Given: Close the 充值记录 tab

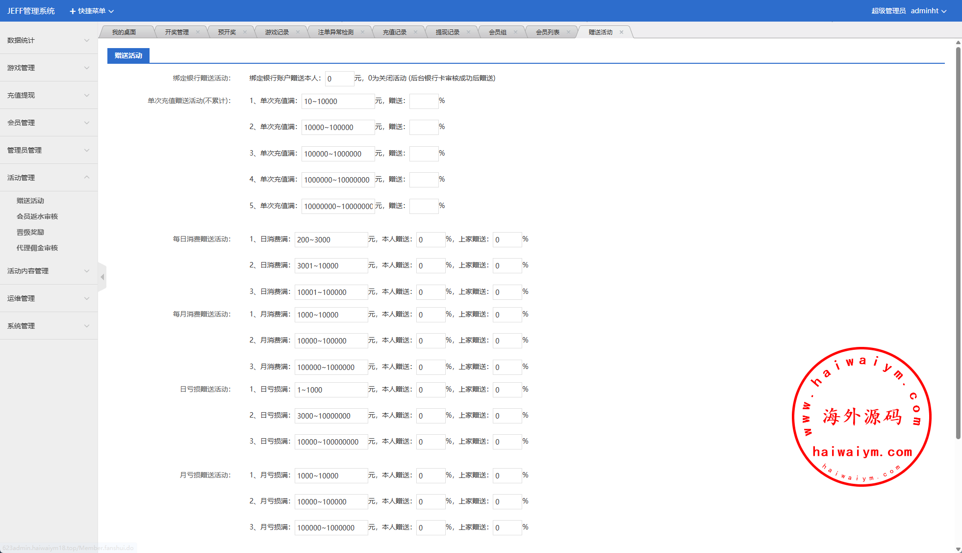Looking at the screenshot, I should (415, 32).
